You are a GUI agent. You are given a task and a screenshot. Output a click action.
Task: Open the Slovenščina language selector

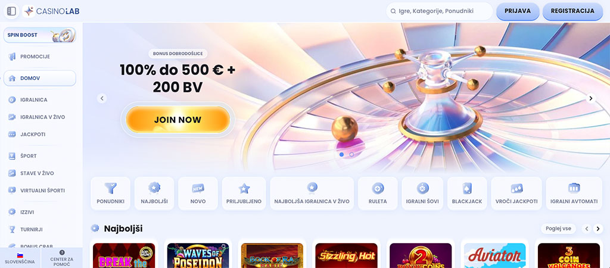coord(20,258)
